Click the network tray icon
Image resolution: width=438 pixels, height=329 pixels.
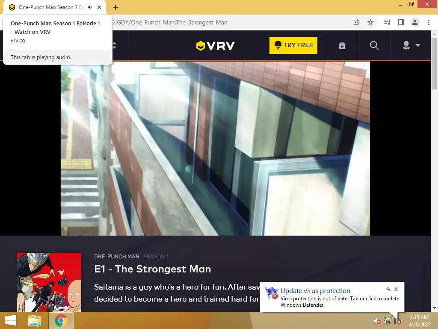(x=388, y=321)
